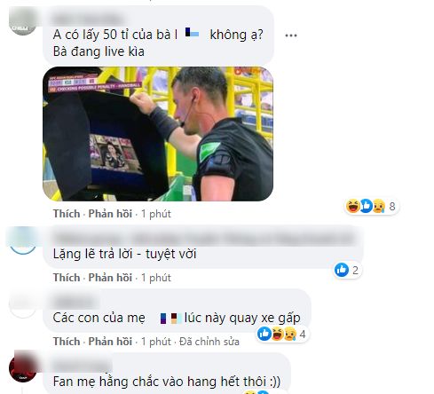The width and height of the screenshot is (434, 394).
Task: Click Thích under the referee photo comment
Action: tap(67, 214)
